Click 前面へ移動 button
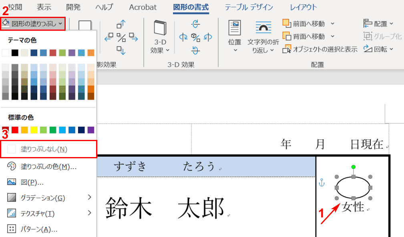This screenshot has width=404, height=237. (x=304, y=24)
